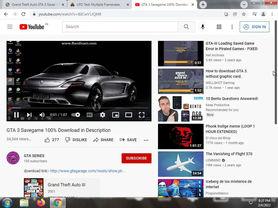Open the Keep Productive channel name
Image resolution: width=278 pixels, height=208 pixels.
tap(217, 105)
